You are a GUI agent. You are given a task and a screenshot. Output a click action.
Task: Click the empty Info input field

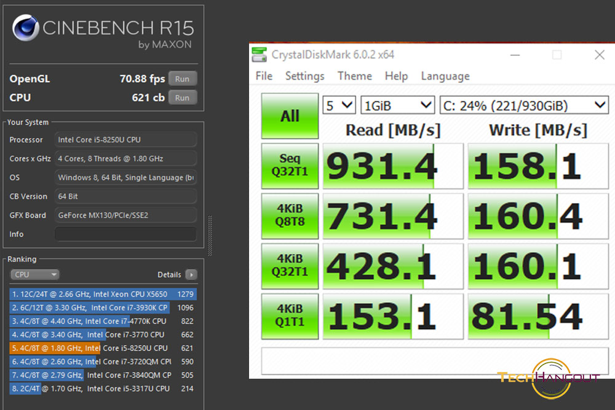125,234
